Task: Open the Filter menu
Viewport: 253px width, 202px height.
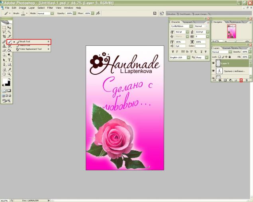Action: point(50,8)
